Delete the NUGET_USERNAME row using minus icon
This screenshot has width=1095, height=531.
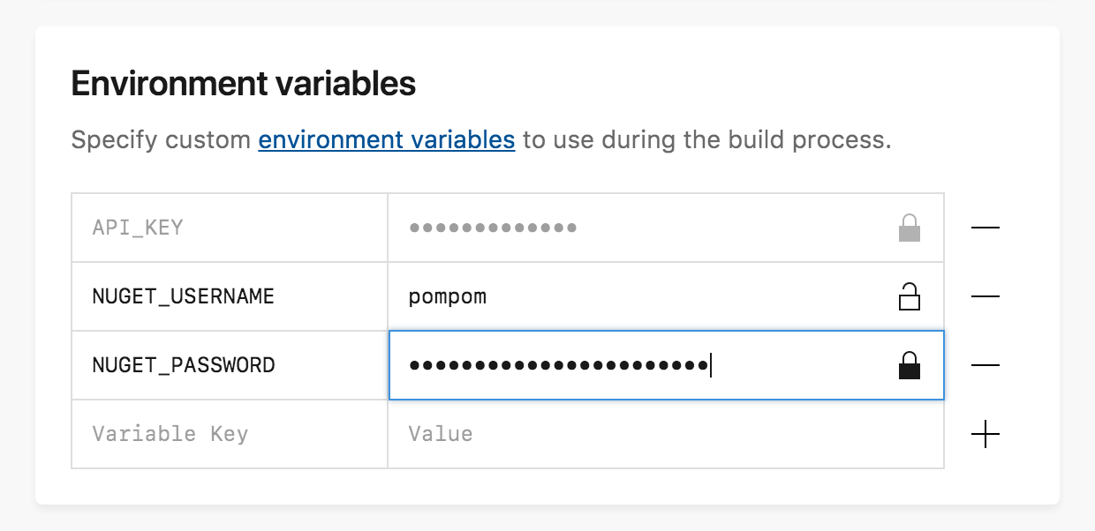(985, 297)
